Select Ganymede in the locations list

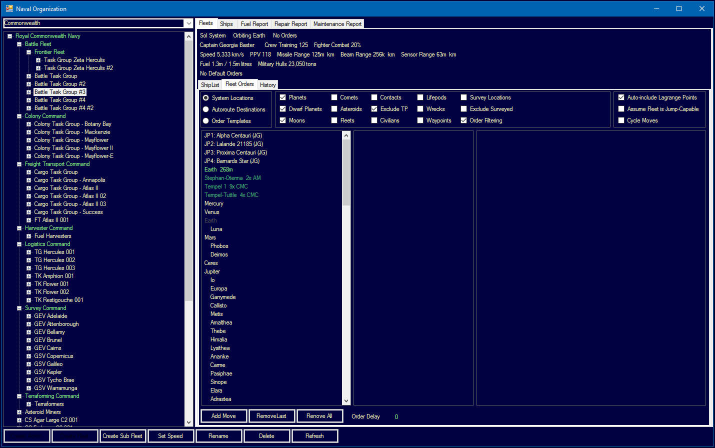(223, 297)
